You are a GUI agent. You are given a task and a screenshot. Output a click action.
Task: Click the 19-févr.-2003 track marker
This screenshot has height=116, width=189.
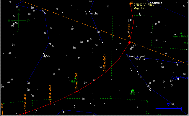click(x=129, y=43)
